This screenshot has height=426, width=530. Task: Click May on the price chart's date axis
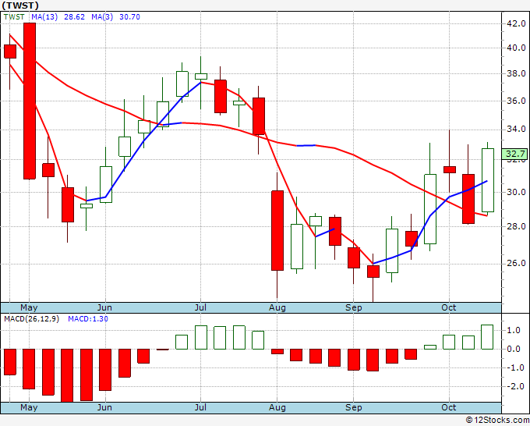coord(29,307)
